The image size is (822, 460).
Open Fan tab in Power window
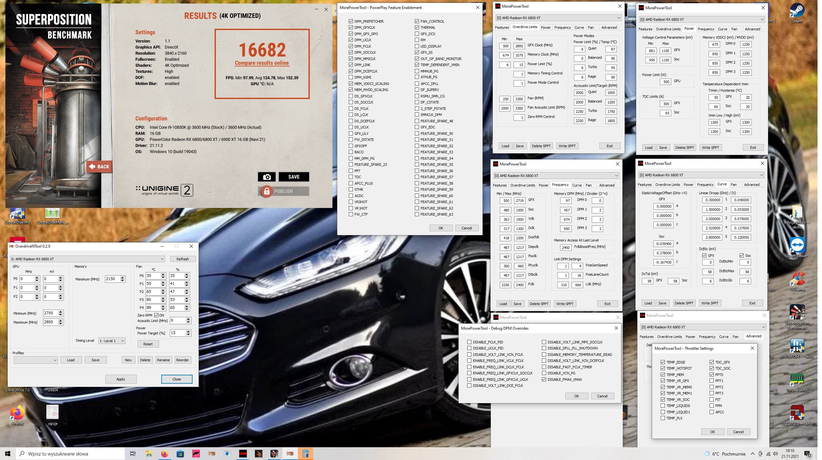[734, 29]
